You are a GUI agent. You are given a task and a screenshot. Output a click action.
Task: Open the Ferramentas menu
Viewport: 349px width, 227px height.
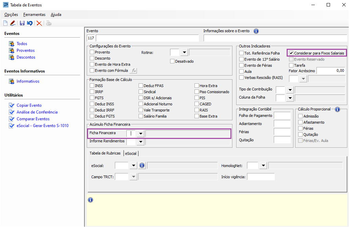click(x=34, y=15)
